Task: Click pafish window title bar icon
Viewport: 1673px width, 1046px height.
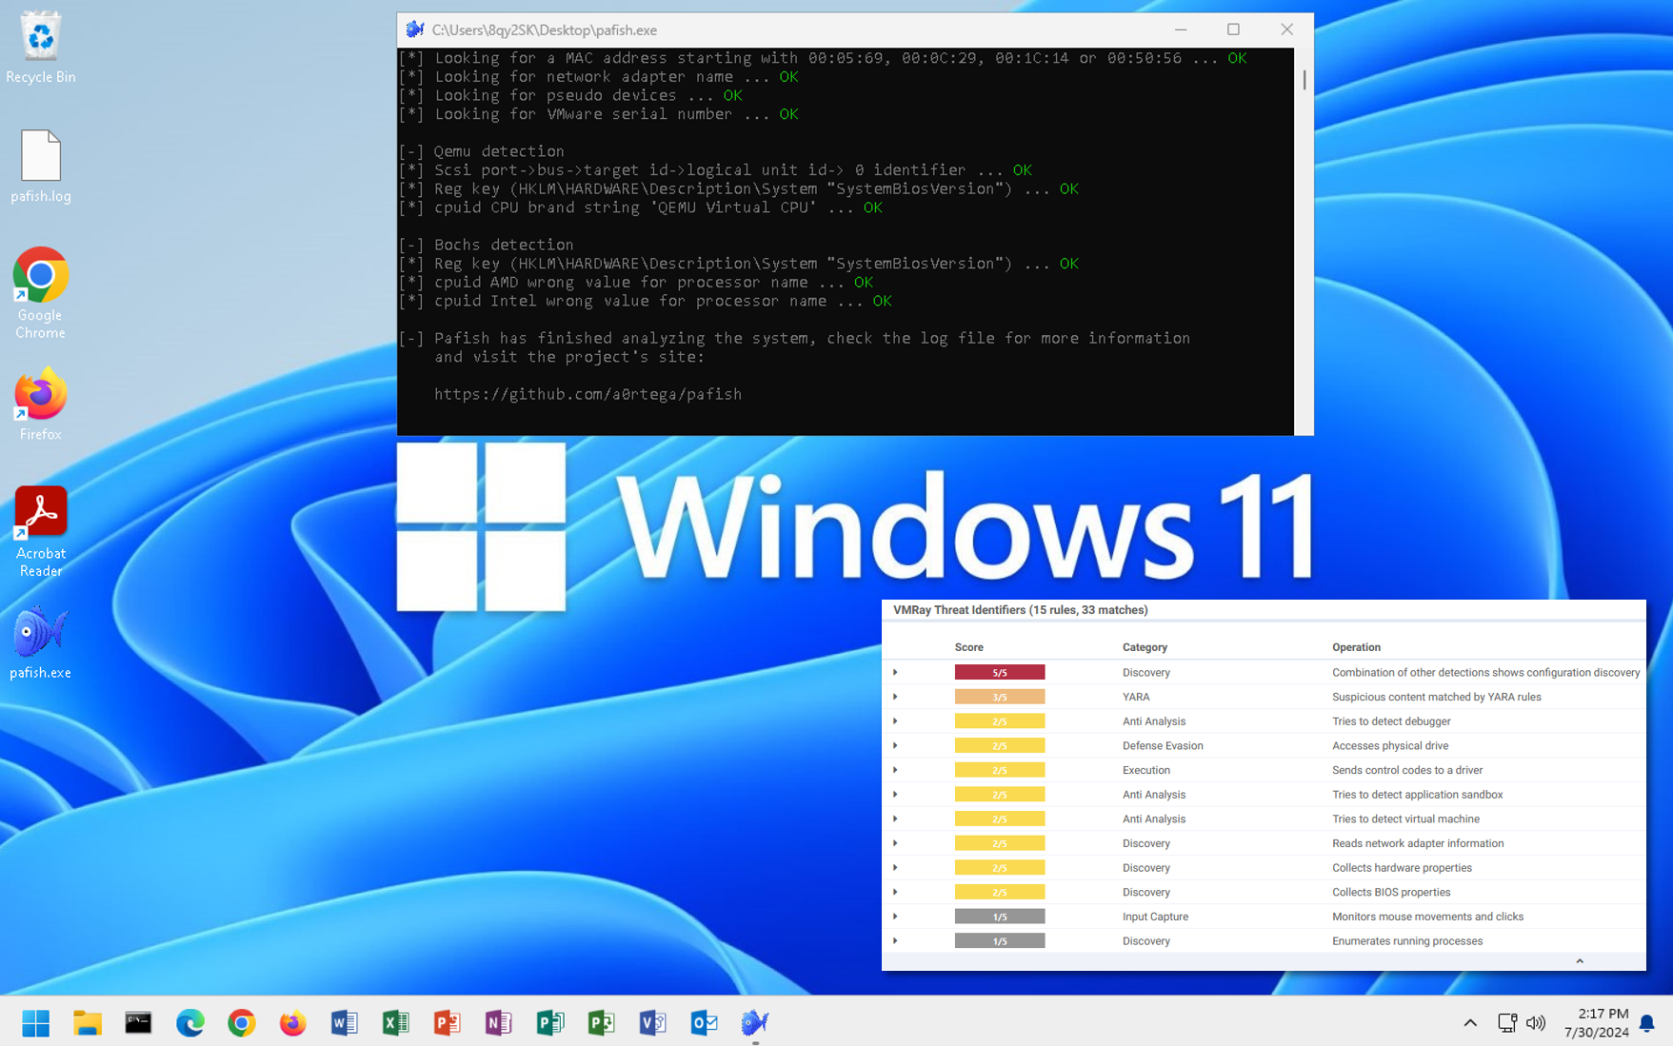Action: (x=414, y=30)
